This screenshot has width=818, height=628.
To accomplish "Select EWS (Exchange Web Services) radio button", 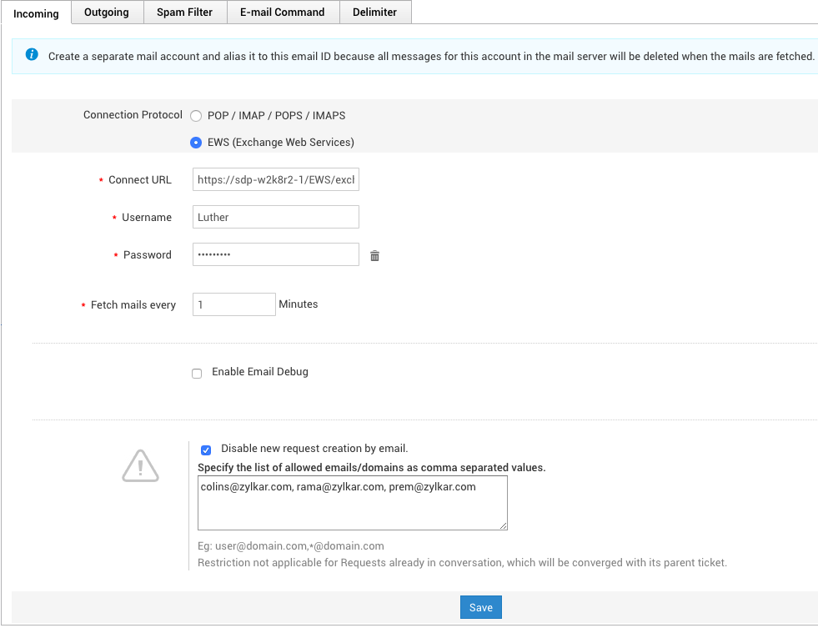I will [x=196, y=143].
